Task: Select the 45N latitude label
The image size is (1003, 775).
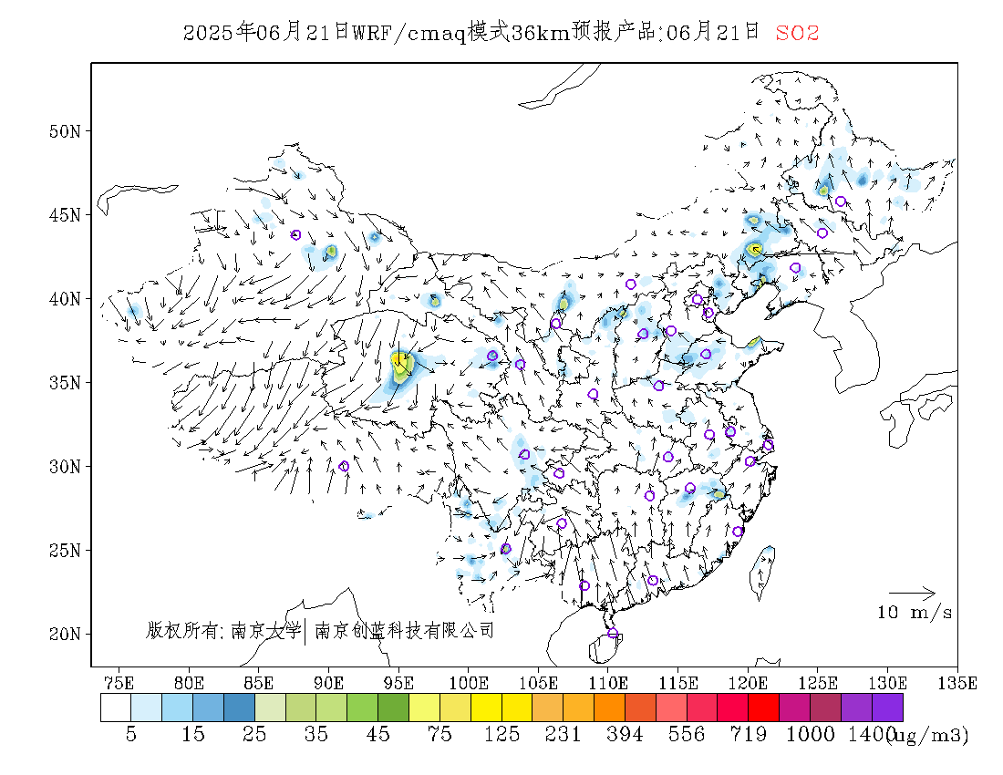Action: coord(66,215)
